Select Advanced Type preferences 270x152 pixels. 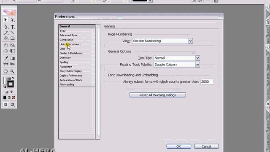77,35
